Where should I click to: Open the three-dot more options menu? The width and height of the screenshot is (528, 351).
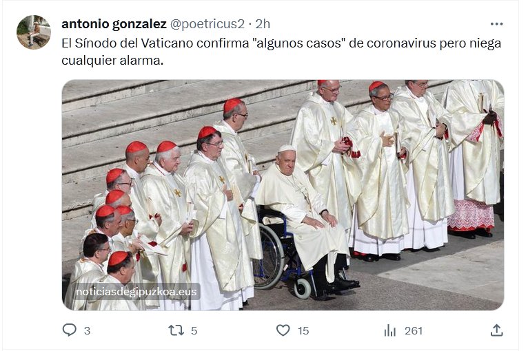(497, 24)
